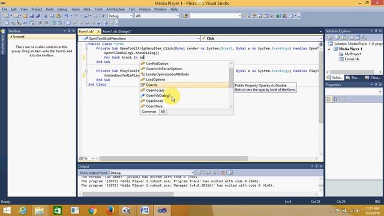Switch to Form1.vb [Design] tab
Viewport: 384px width, 216px height.
click(x=117, y=31)
